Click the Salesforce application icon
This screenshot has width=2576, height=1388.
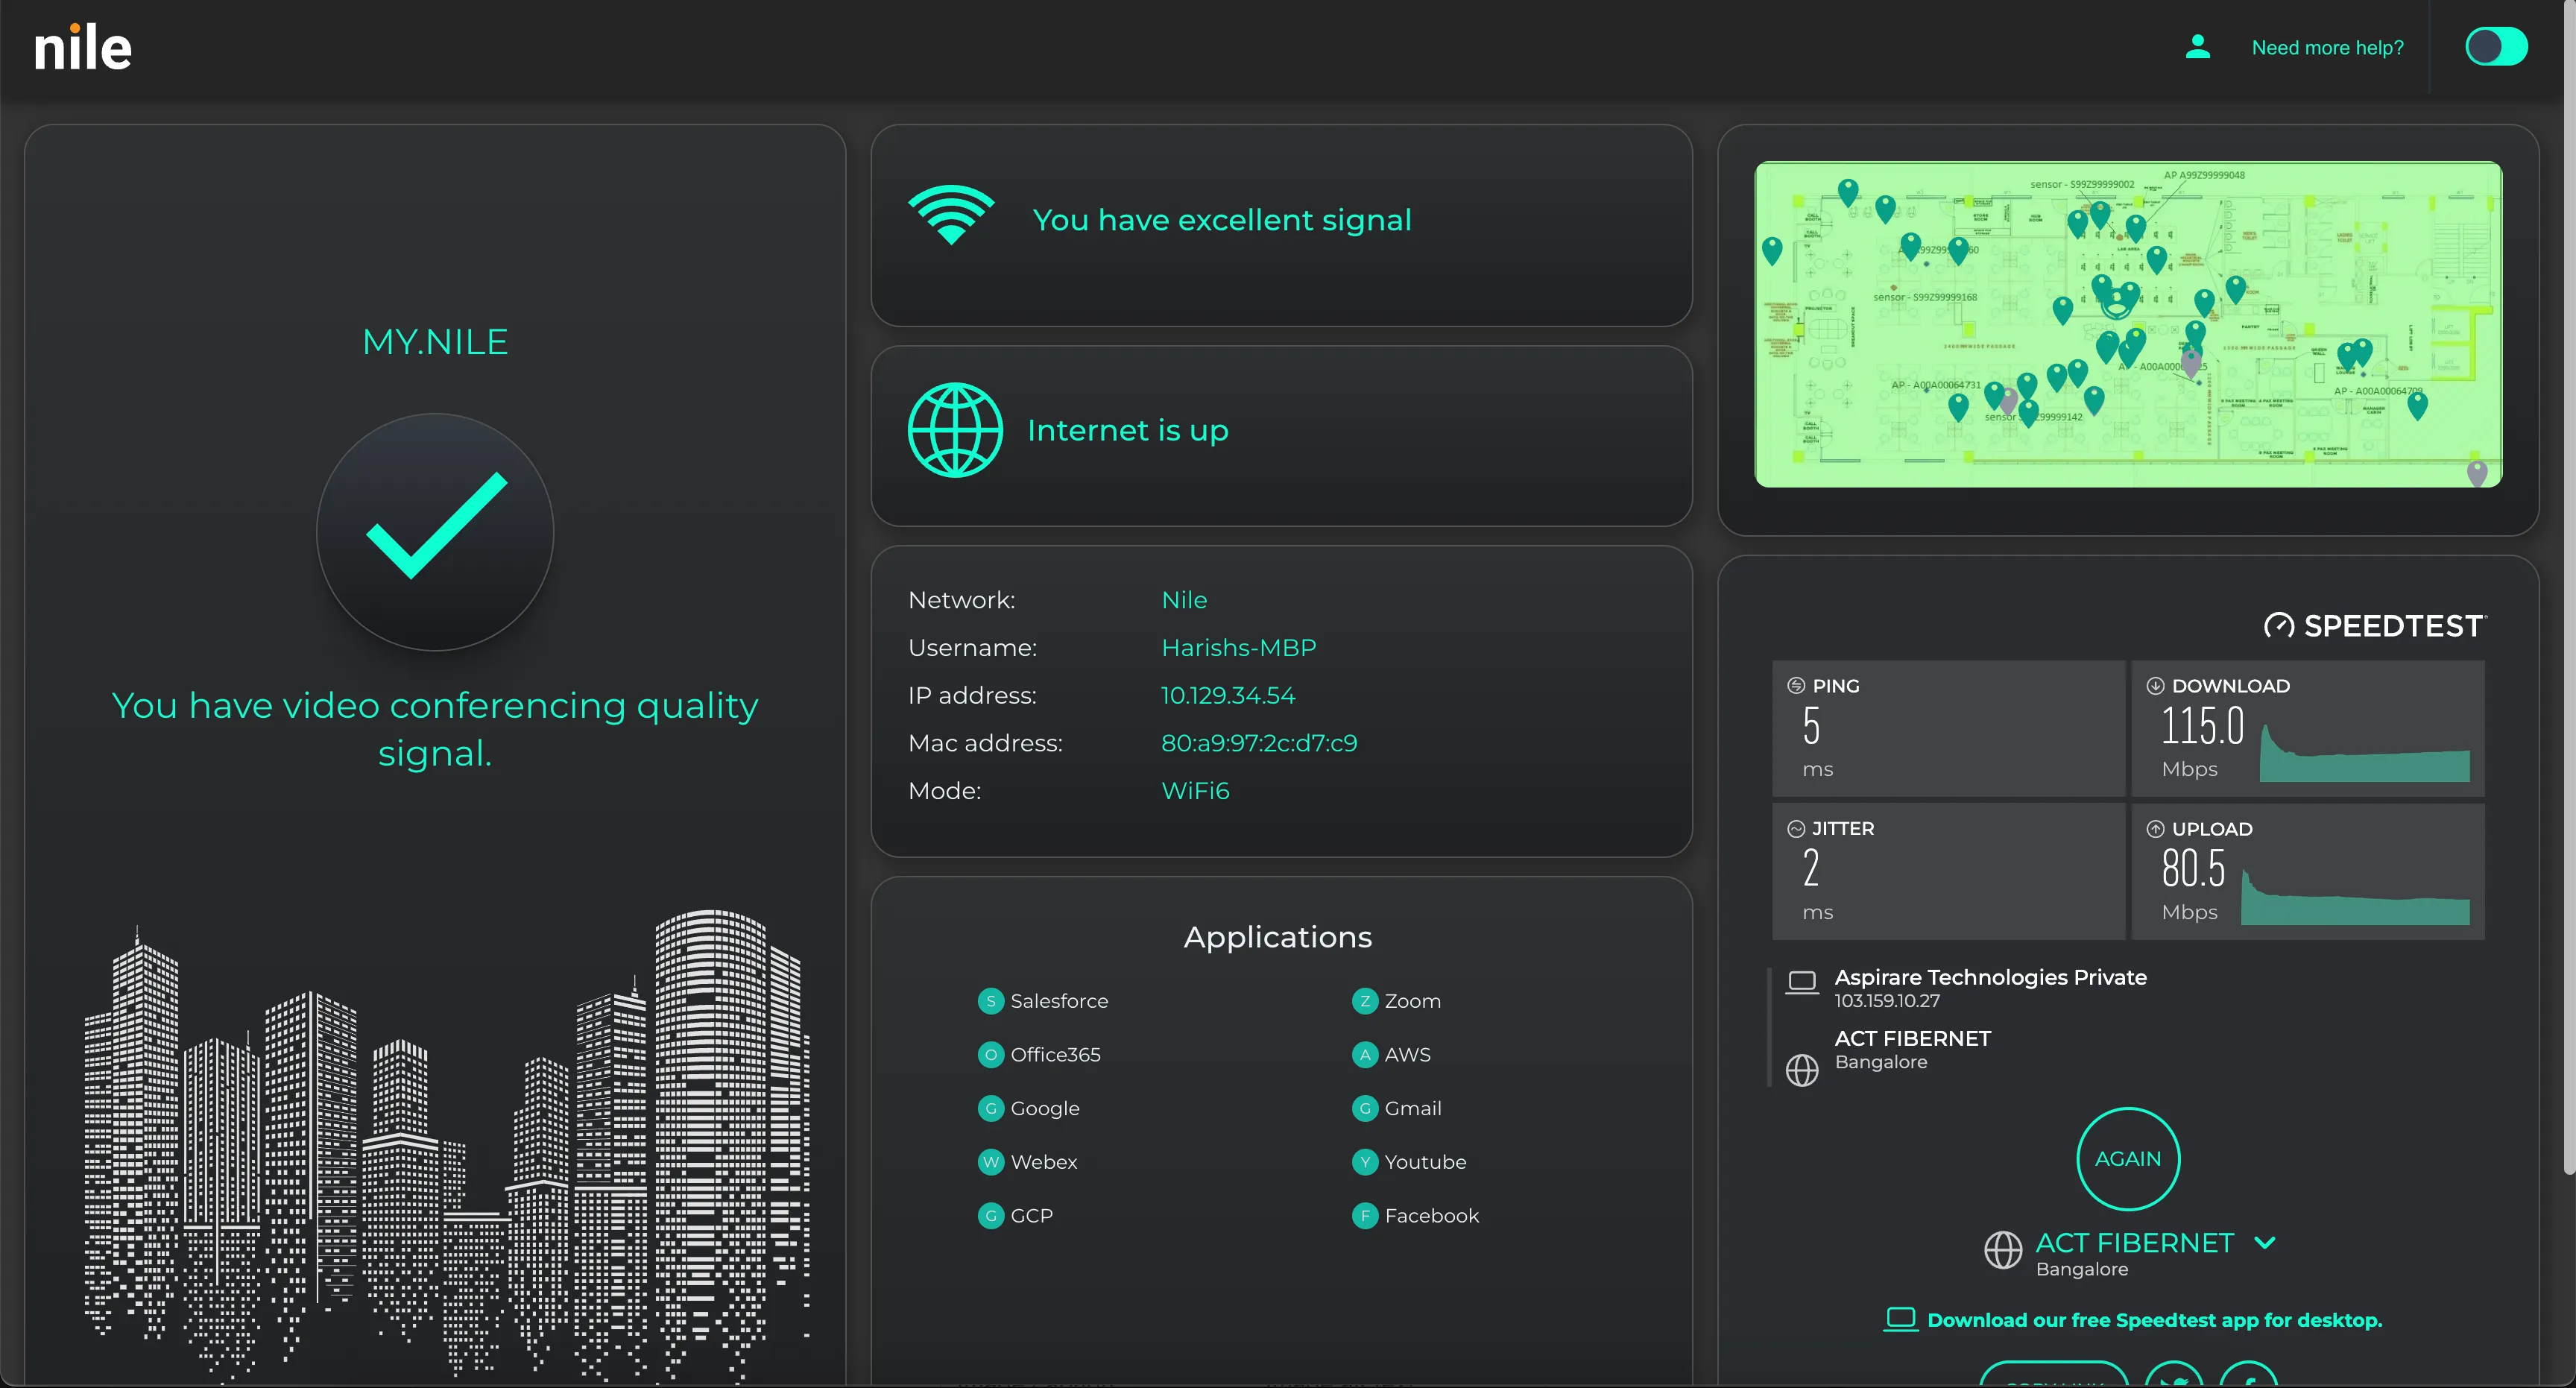pos(990,1001)
